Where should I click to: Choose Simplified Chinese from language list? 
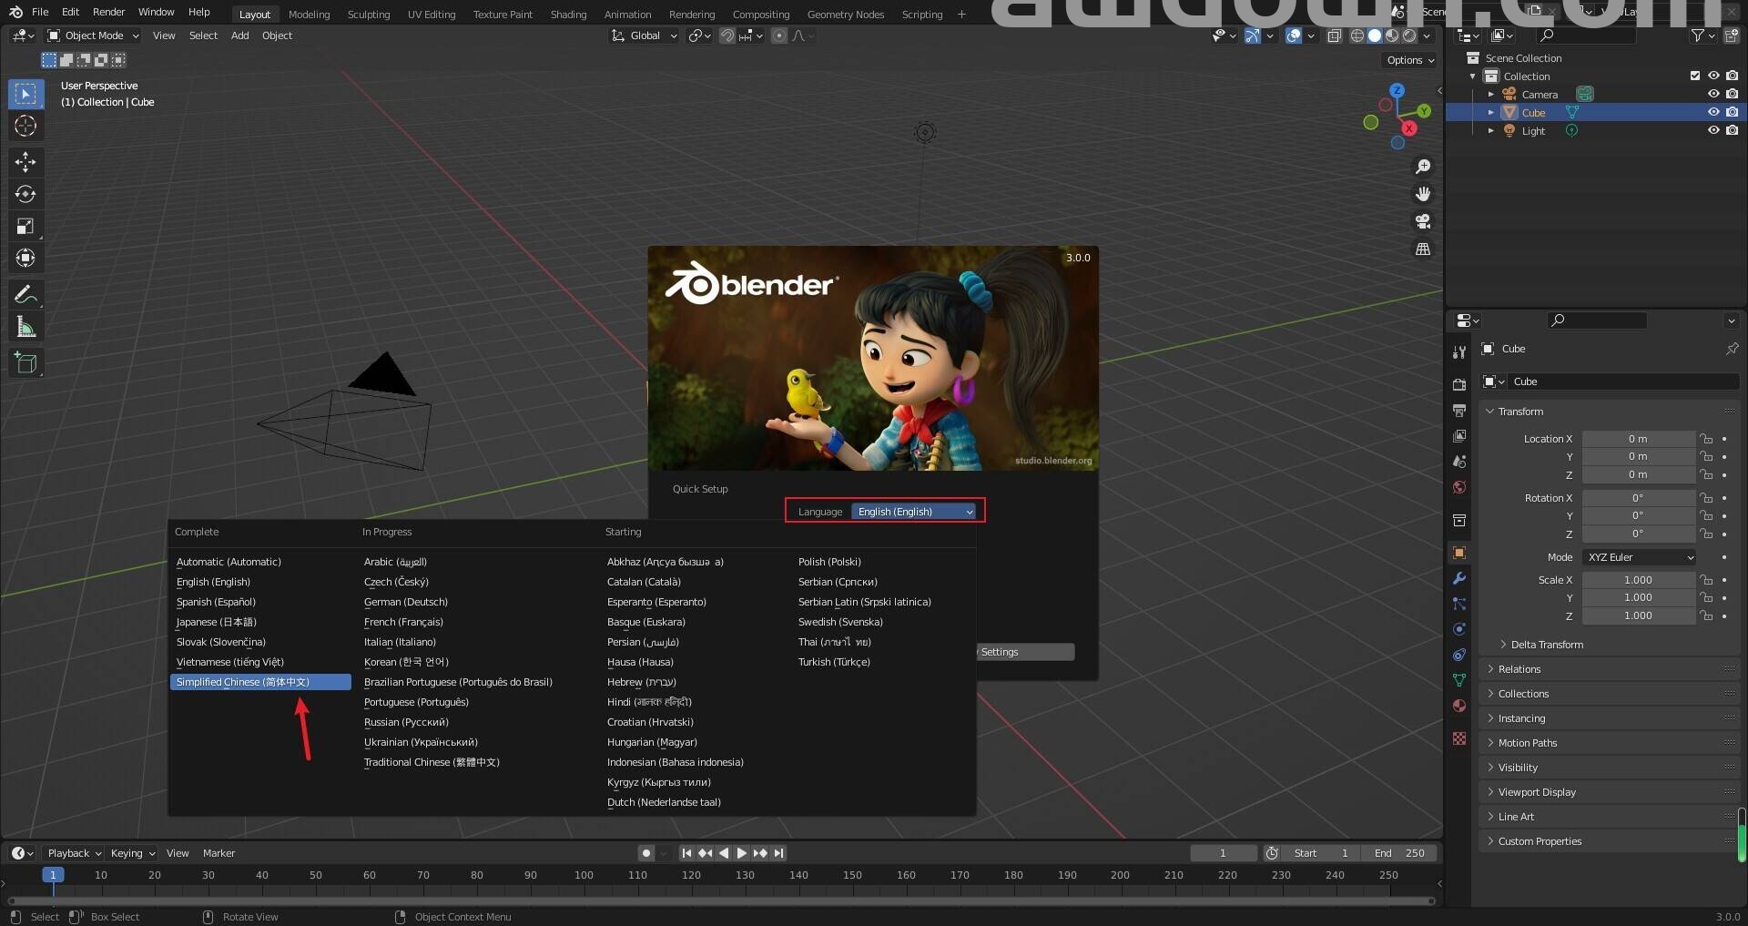pos(260,682)
